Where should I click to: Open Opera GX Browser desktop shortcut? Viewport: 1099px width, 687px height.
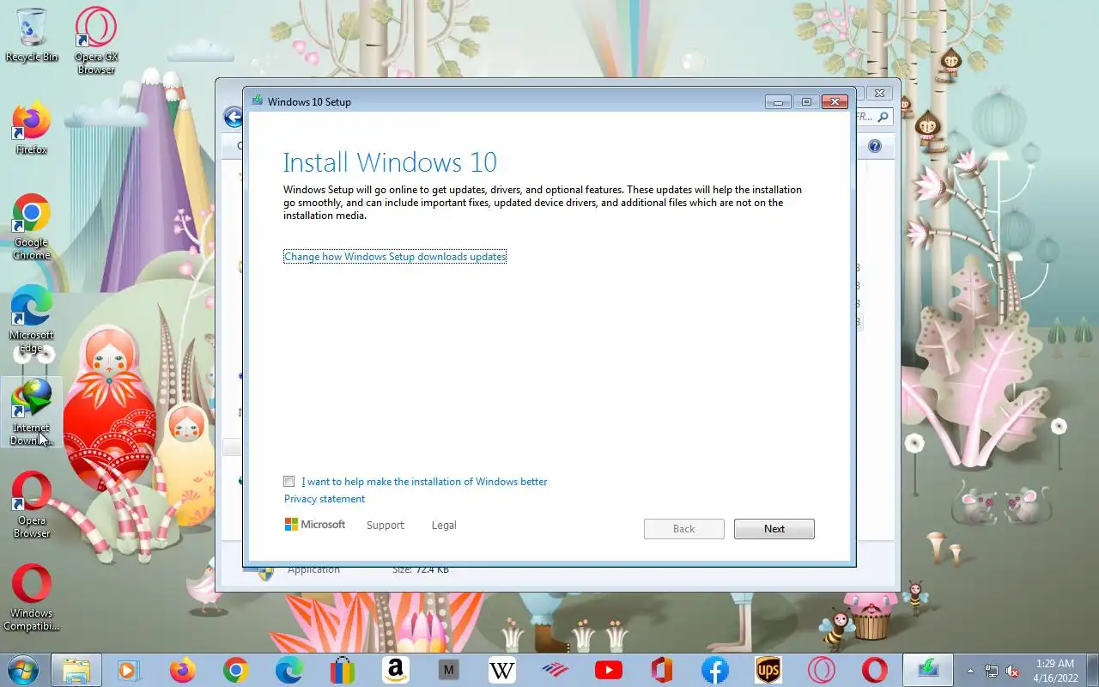click(x=96, y=40)
